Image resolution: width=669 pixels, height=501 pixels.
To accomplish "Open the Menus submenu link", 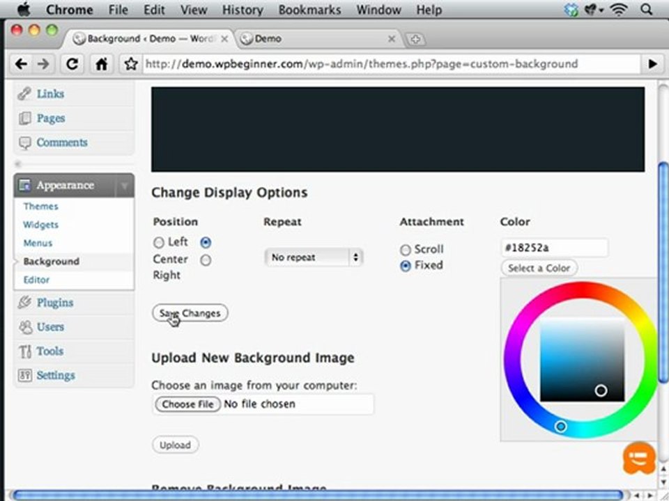I will tap(38, 244).
